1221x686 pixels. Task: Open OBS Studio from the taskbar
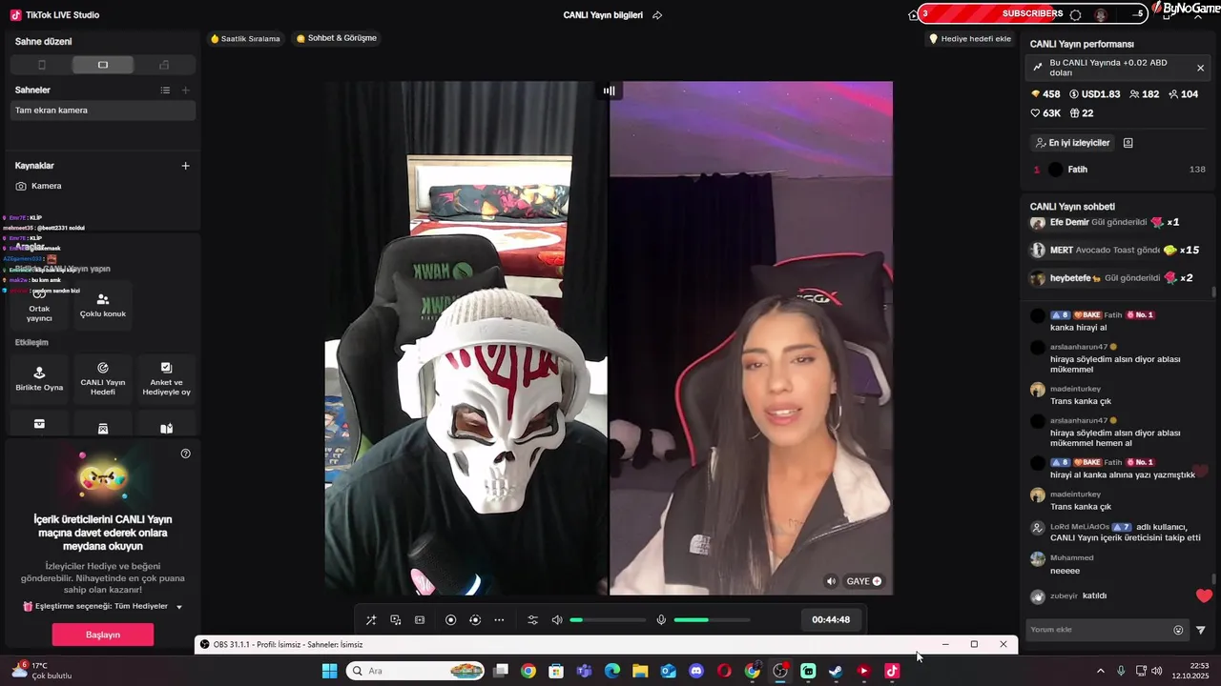[x=780, y=671]
